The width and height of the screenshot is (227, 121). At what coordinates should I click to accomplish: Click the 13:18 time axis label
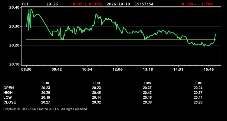pyautogui.click(x=148, y=70)
